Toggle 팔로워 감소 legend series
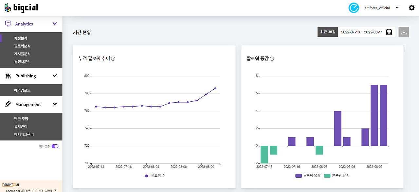Viewport: 419px width, 192px height. coord(336,176)
